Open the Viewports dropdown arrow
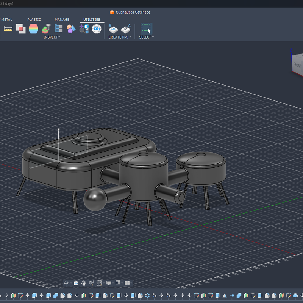This screenshot has height=303, width=303. pyautogui.click(x=131, y=283)
